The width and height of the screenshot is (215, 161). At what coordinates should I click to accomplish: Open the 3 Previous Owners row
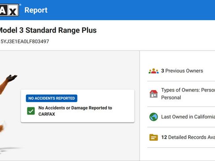coord(181,71)
